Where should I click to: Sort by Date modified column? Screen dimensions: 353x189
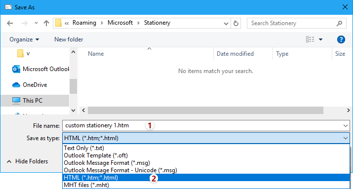pos(235,54)
